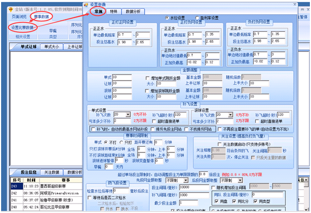Viewport: 311px width, 213px height.
Task: Select the 只打 radio option for 单式
Action: [122, 142]
